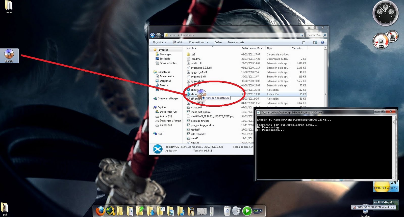Select the ps3 folder on desktop

(5, 209)
